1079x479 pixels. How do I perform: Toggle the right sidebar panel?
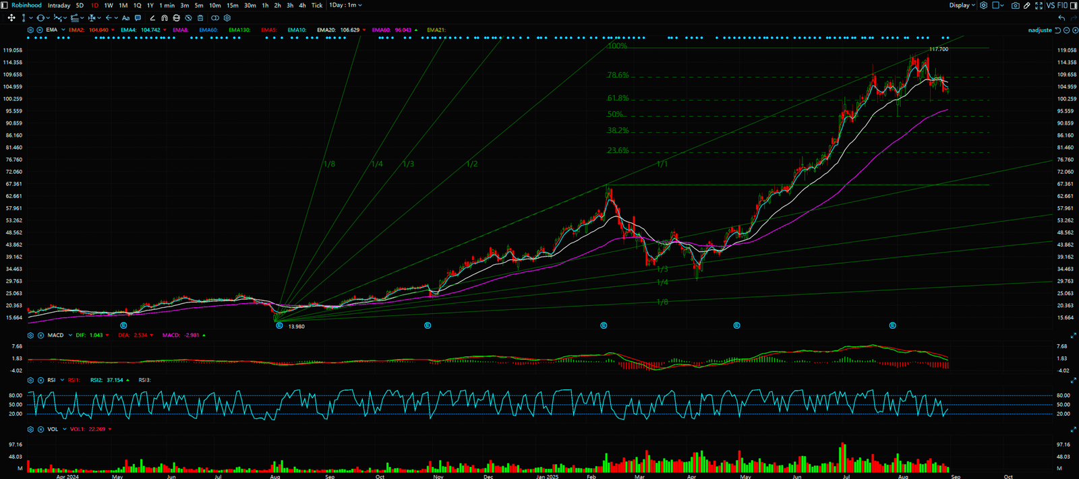pos(1074,5)
